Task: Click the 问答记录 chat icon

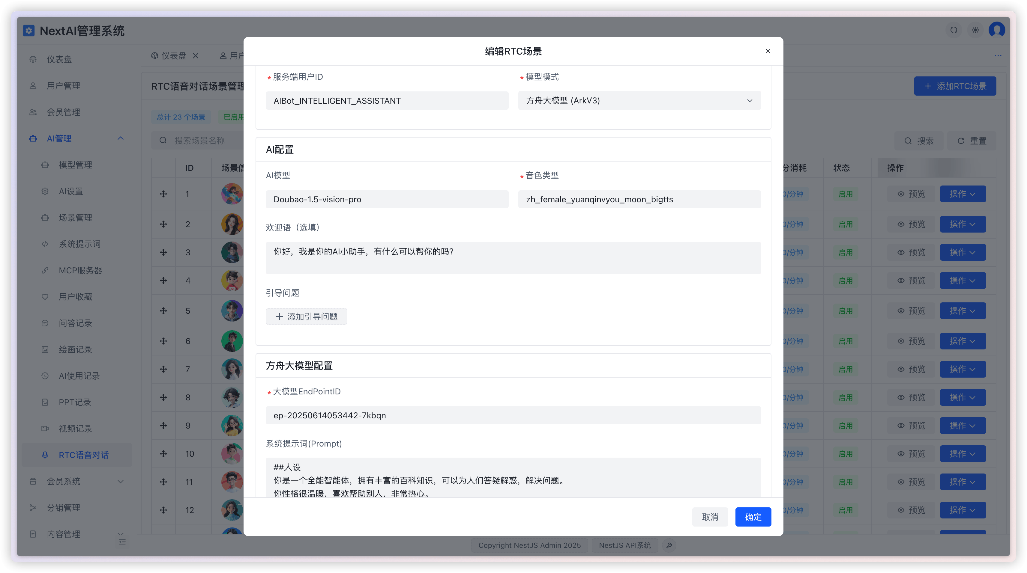Action: [x=45, y=323]
